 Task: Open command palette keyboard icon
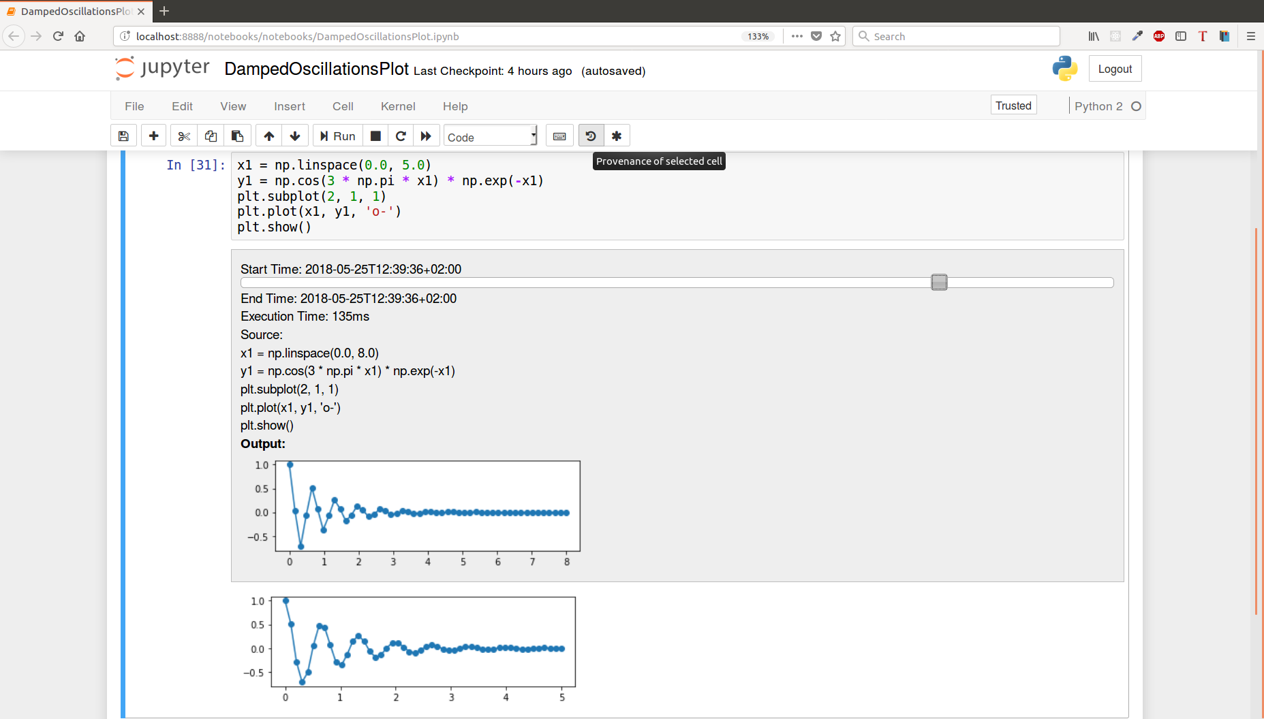coord(559,136)
